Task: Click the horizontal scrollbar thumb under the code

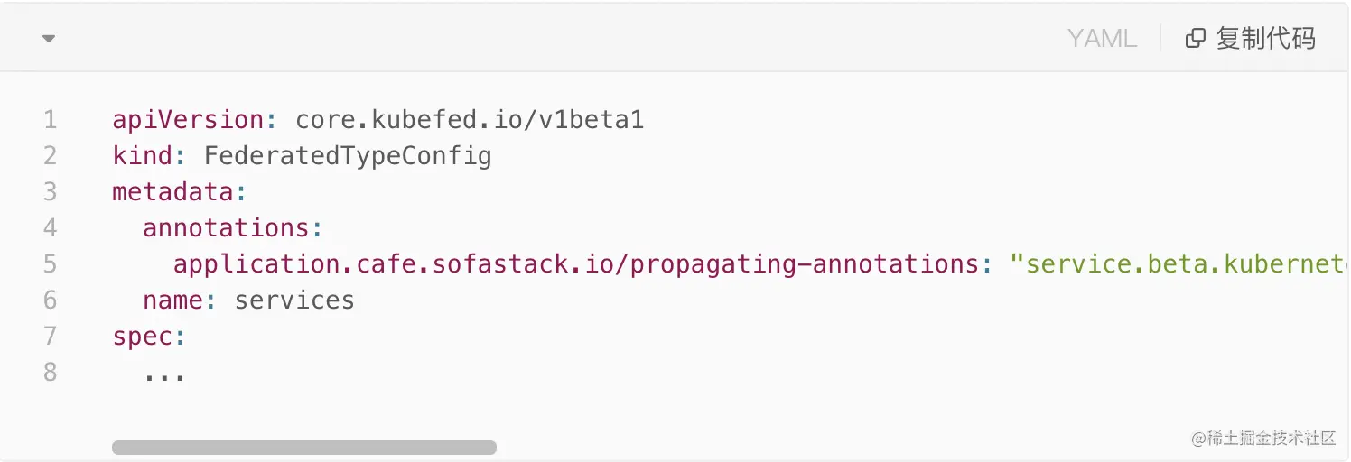Action: (x=304, y=448)
